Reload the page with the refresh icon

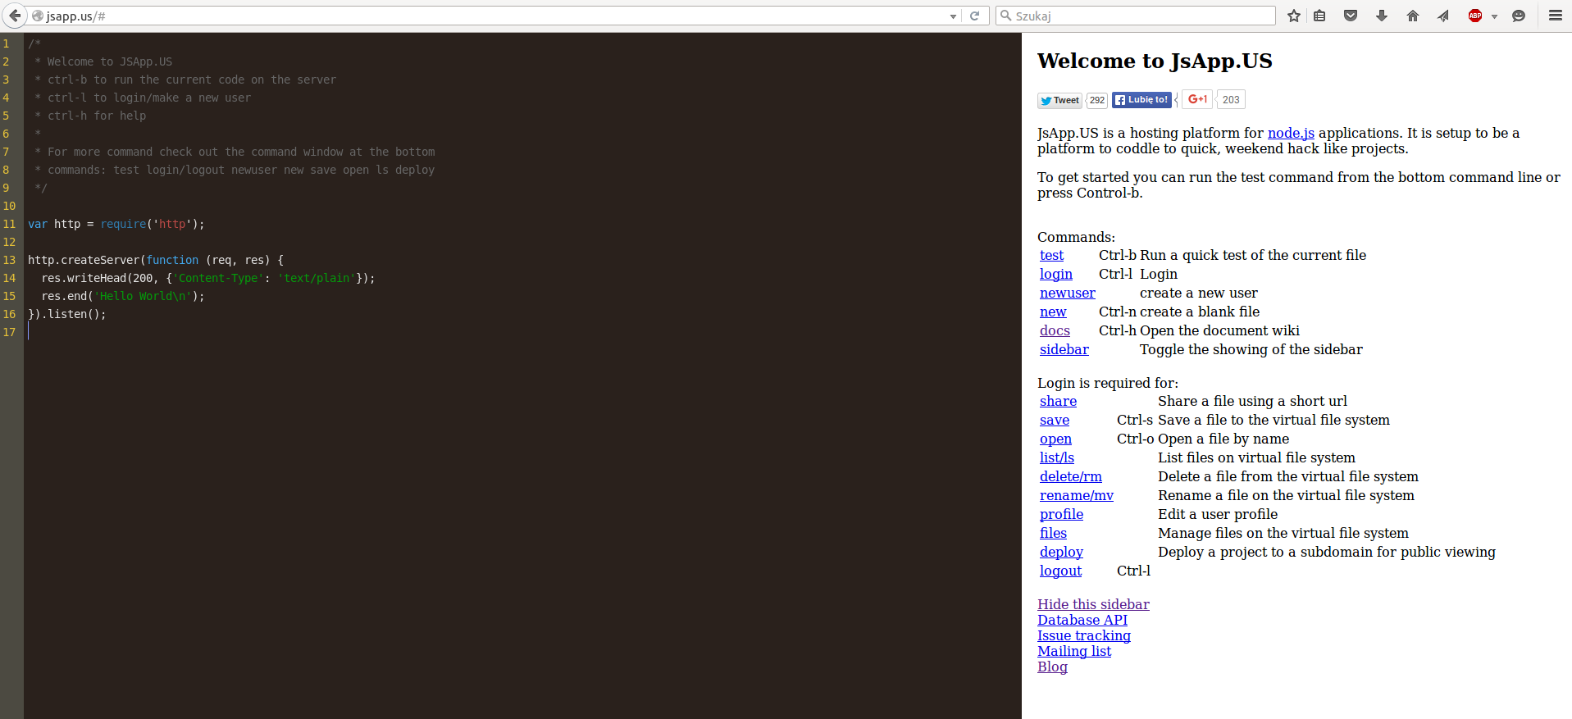coord(974,16)
